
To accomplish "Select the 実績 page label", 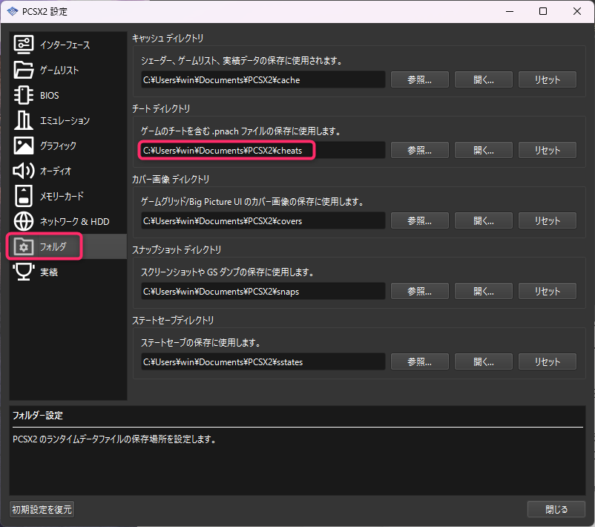I will [x=49, y=272].
